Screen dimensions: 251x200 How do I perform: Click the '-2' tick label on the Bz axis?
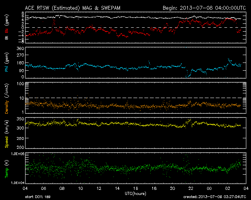point(22,32)
